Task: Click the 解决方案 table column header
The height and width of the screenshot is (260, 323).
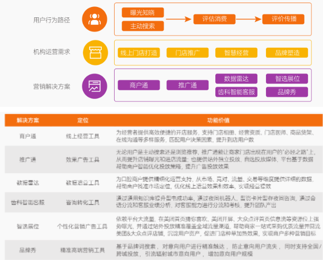Action: [x=28, y=121]
